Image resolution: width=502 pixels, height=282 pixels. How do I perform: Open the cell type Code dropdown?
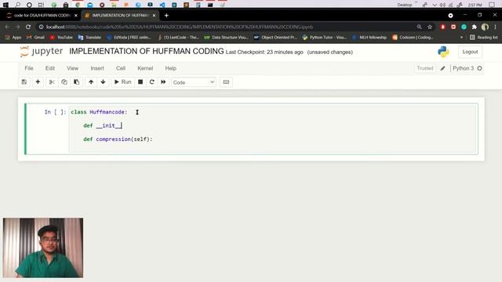194,82
